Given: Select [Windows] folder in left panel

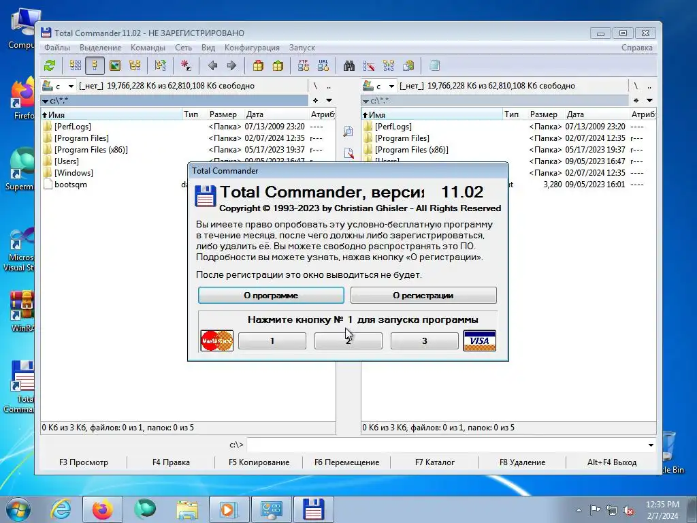Looking at the screenshot, I should [74, 173].
